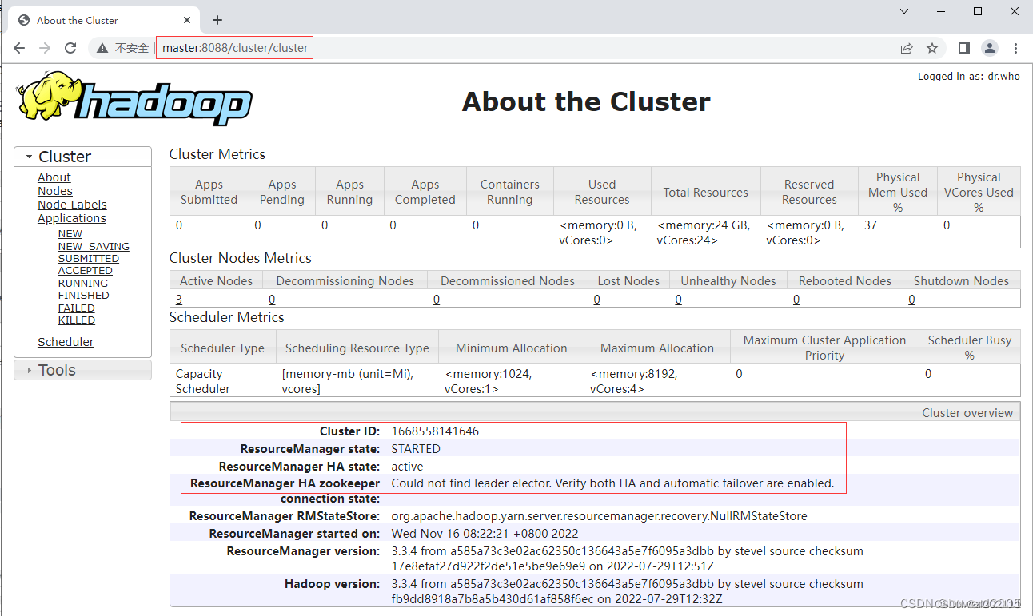The height and width of the screenshot is (616, 1033).
Task: Collapse the Cluster navigation section
Action: 82,157
